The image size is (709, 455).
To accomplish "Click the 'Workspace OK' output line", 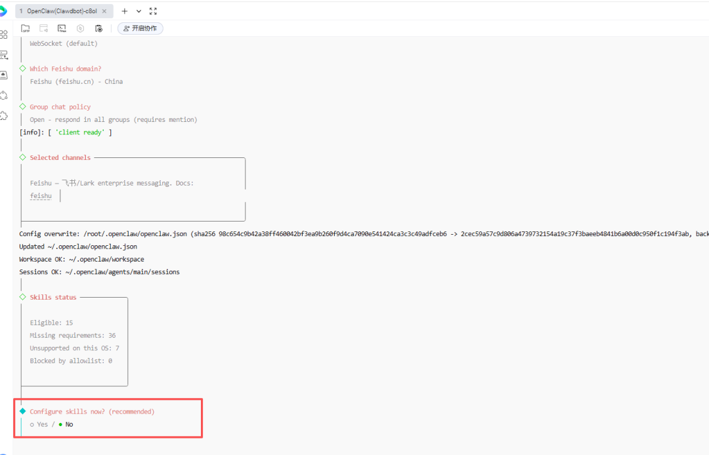I will [82, 259].
